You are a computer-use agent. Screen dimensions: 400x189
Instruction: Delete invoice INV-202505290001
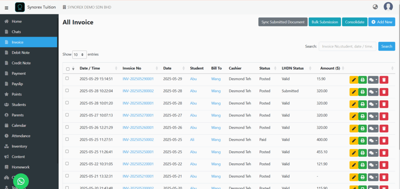pos(384,79)
